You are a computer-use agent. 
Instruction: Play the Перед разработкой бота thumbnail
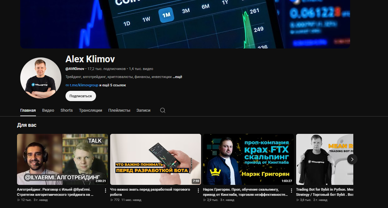[x=155, y=159]
